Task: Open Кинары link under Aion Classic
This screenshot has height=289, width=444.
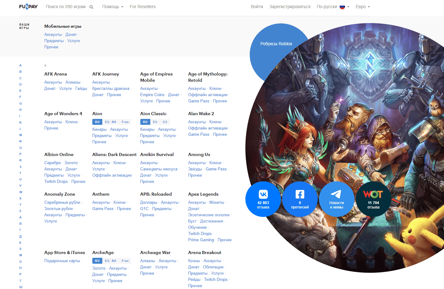Action: click(x=147, y=130)
